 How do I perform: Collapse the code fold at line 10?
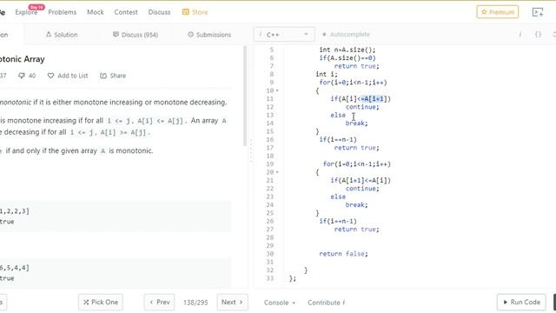277,90
